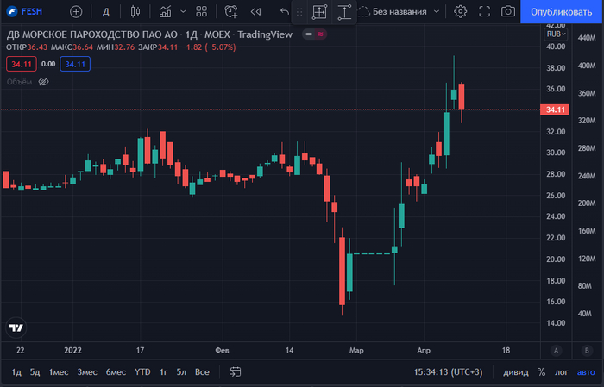The width and height of the screenshot is (604, 387).
Task: Open indicator templates grid icon
Action: (201, 11)
